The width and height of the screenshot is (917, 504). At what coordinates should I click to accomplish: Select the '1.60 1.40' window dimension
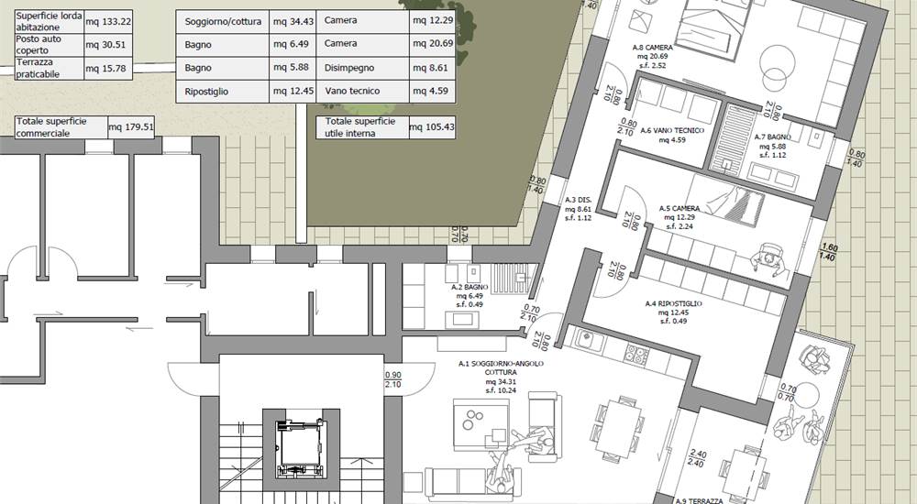coord(828,252)
